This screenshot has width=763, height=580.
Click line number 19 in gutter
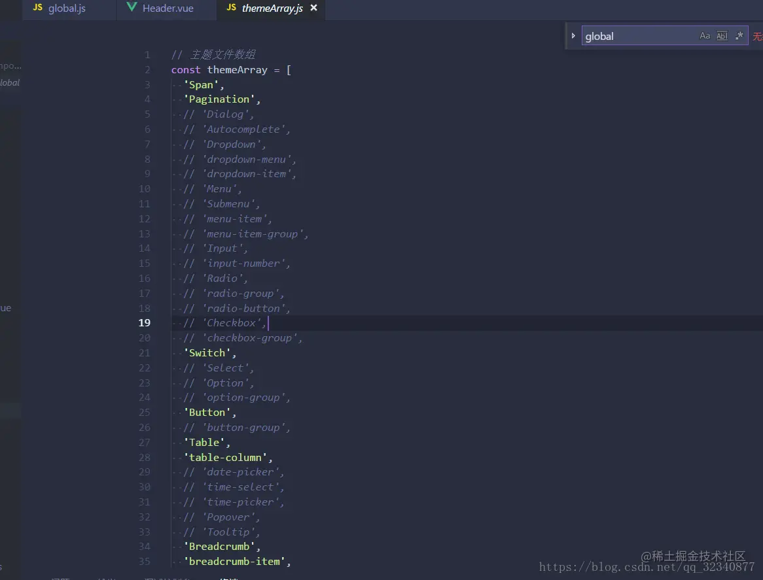coord(145,323)
